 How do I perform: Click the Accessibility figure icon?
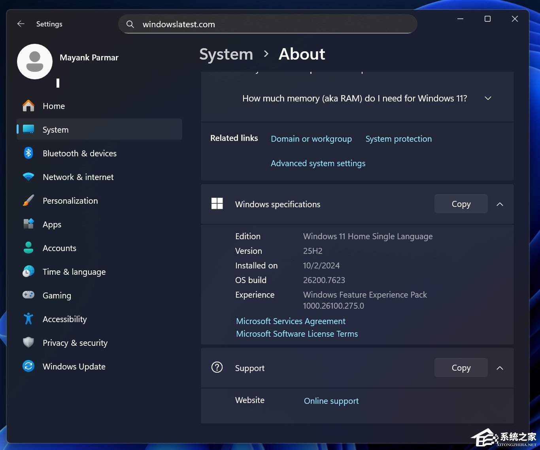pyautogui.click(x=28, y=319)
